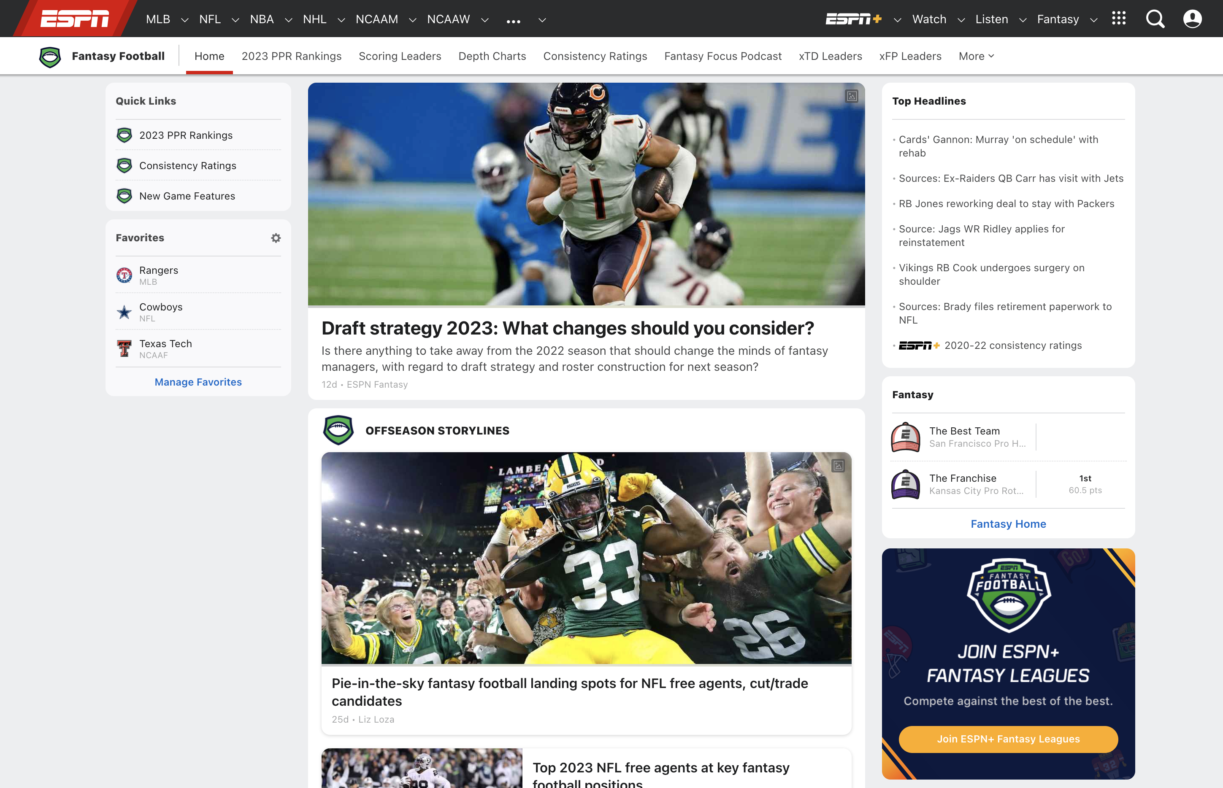Expand the Fantasy dropdown chevron
This screenshot has width=1223, height=788.
tap(1093, 20)
